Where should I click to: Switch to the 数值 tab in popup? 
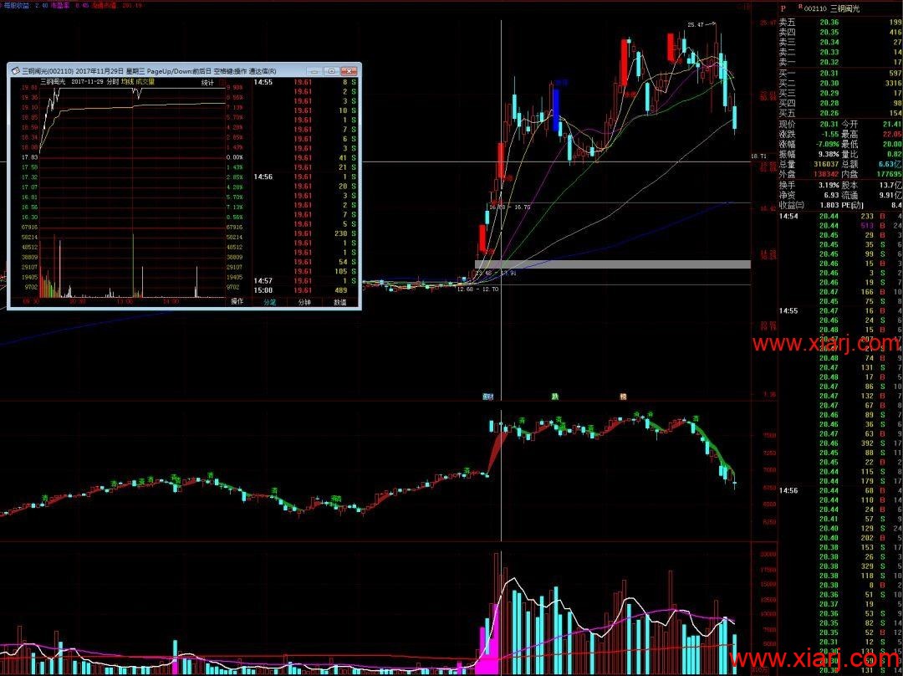point(340,302)
